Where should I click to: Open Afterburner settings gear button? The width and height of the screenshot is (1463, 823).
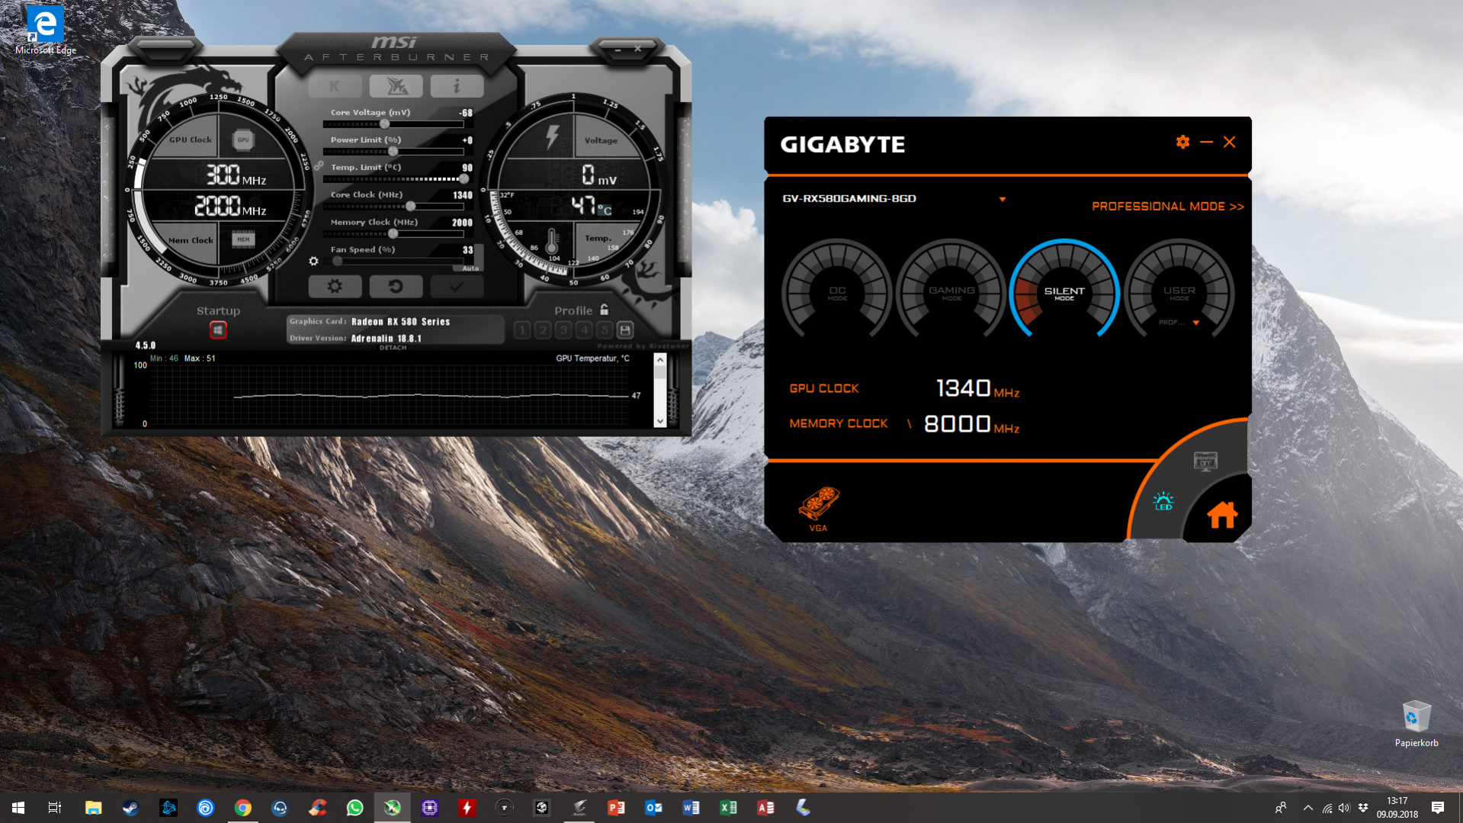(335, 287)
